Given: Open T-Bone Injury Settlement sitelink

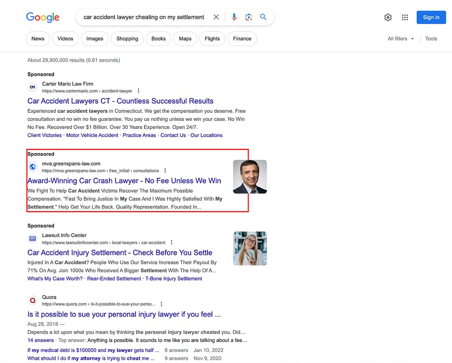Looking at the screenshot, I should click(173, 279).
